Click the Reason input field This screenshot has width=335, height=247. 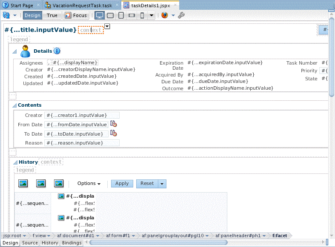(x=82, y=143)
